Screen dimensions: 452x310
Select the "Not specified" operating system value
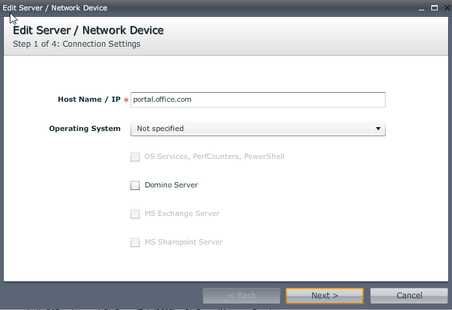[x=160, y=129]
